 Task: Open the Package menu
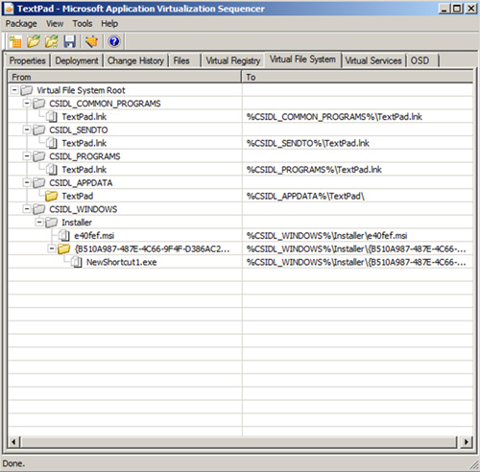point(21,24)
